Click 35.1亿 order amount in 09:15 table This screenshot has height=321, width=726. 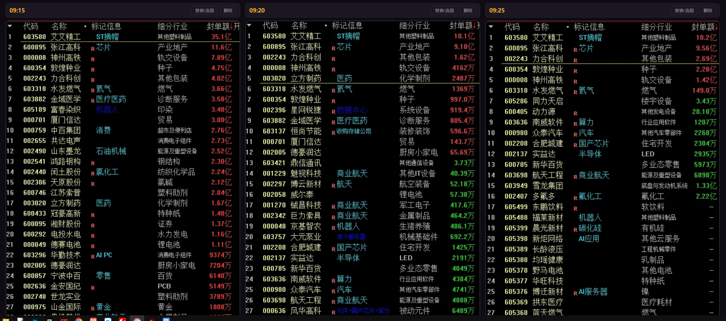(221, 37)
